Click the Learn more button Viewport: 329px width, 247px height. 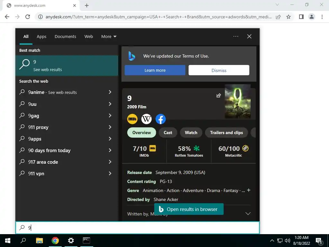tap(155, 70)
